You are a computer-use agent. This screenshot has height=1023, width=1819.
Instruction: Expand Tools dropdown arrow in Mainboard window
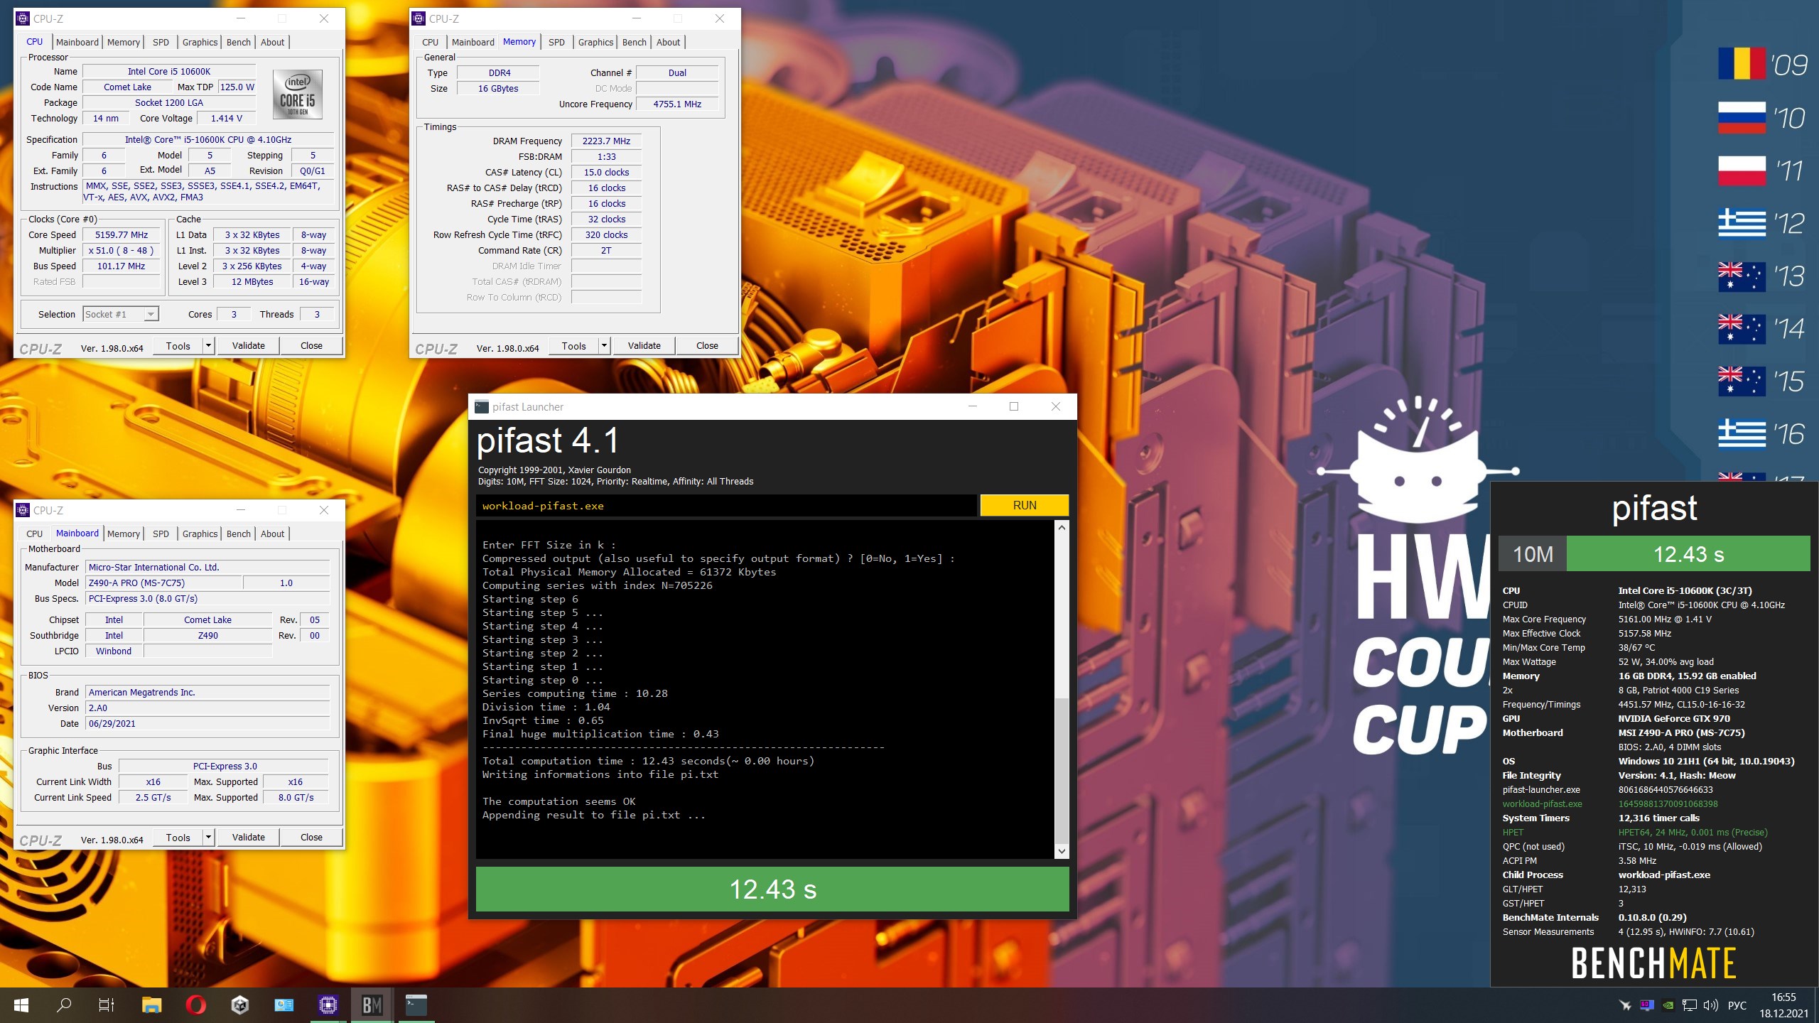click(x=208, y=838)
